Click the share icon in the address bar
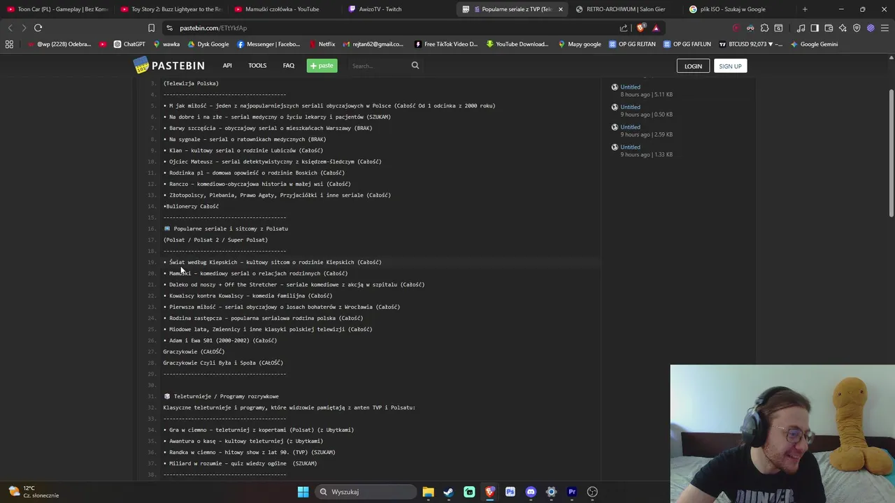The width and height of the screenshot is (895, 503). click(624, 28)
